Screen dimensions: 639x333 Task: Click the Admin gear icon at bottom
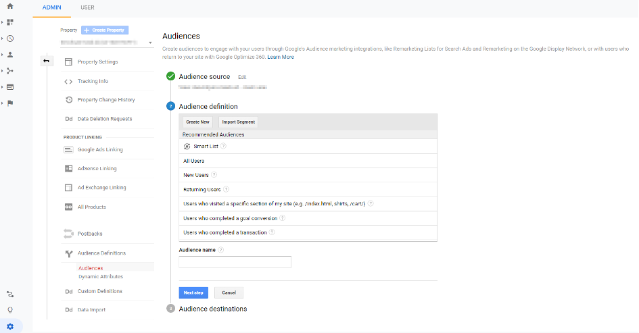(x=9, y=326)
